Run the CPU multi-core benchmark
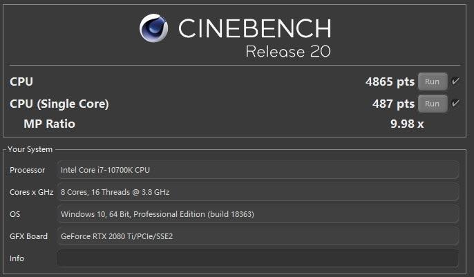The height and width of the screenshot is (277, 474). tap(433, 82)
